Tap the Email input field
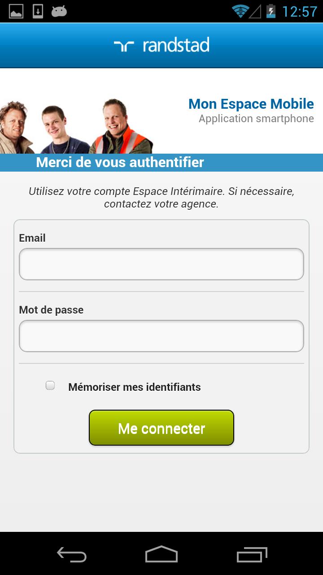This screenshot has width=323, height=575. [161, 264]
